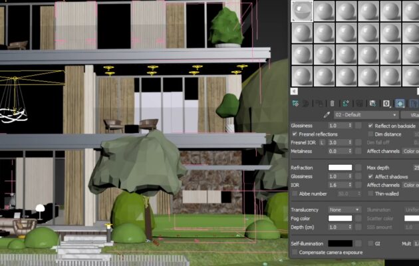Disable Reflect on backside option
This screenshot has width=419, height=266.
(x=370, y=125)
